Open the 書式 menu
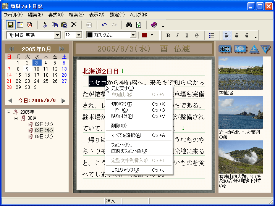This screenshot has height=206, width=275. (x=56, y=15)
